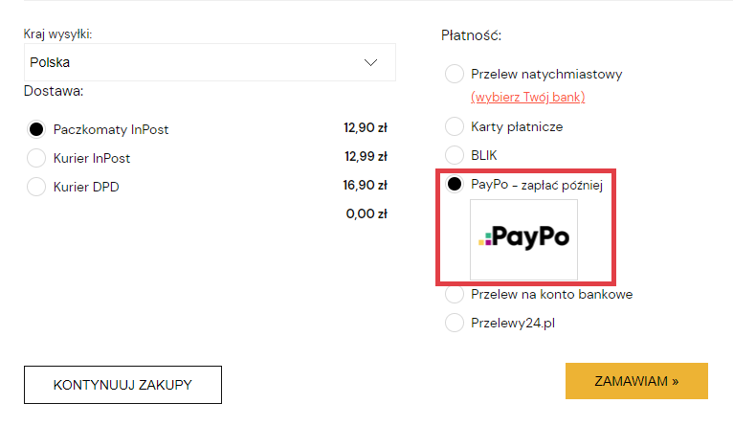This screenshot has width=733, height=426.
Task: Click the chevron arrow in the country selector
Action: [372, 63]
